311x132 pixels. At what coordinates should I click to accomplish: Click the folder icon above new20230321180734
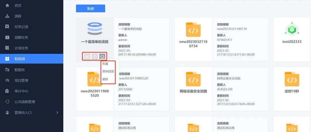tap(193, 30)
